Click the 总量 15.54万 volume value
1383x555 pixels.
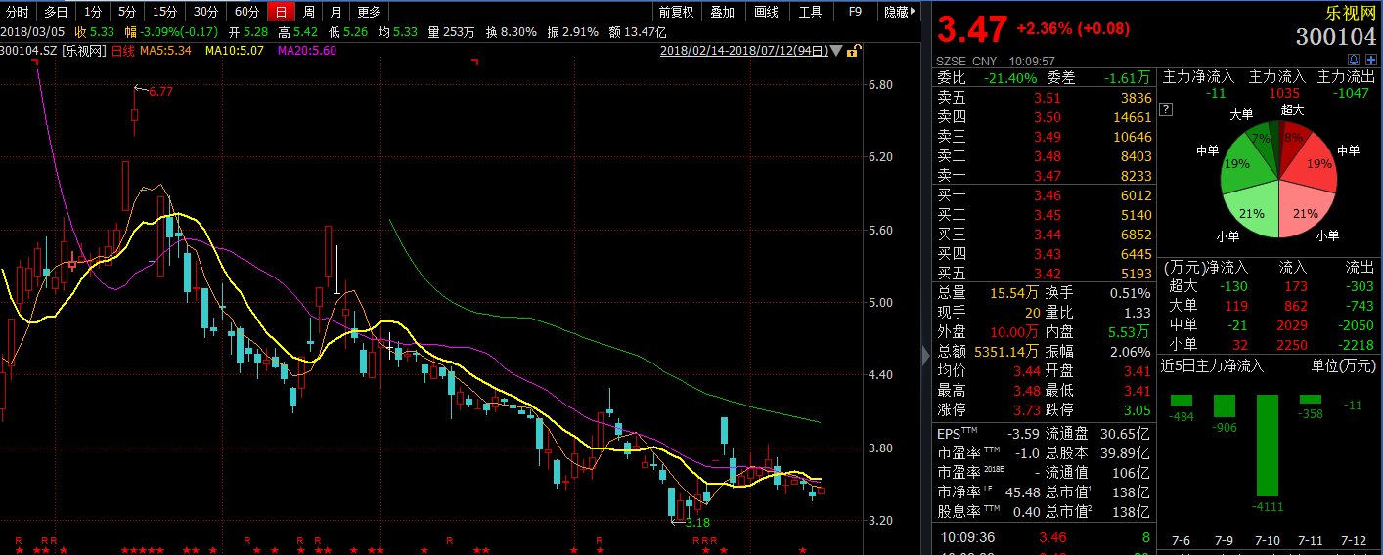click(1015, 293)
